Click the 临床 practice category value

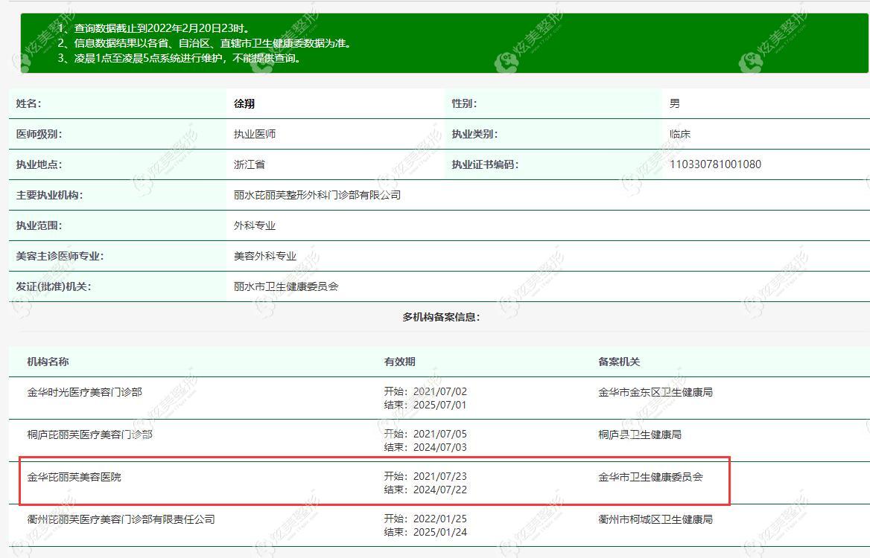(680, 134)
